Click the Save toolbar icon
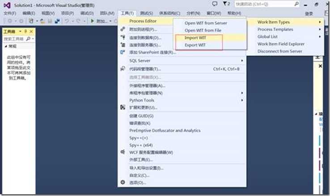The image size is (330, 196). click(x=50, y=21)
